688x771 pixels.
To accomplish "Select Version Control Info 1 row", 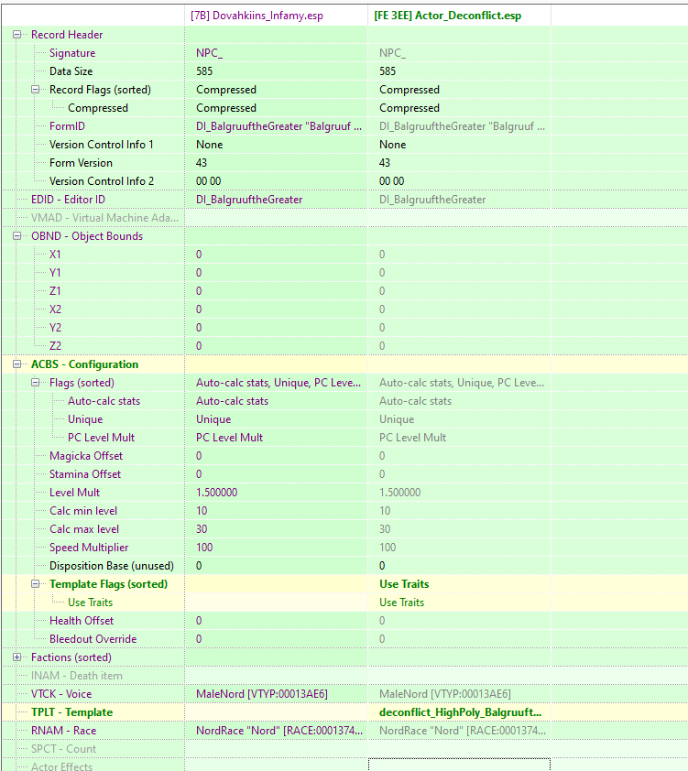I will [344, 145].
